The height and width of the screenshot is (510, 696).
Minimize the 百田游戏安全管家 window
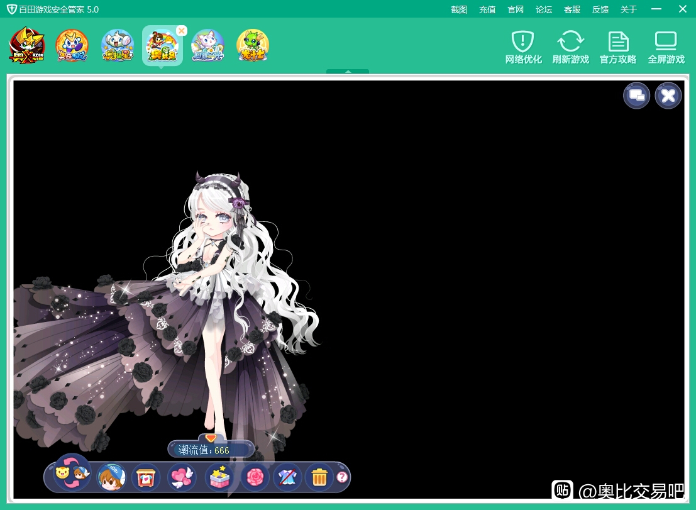click(656, 9)
